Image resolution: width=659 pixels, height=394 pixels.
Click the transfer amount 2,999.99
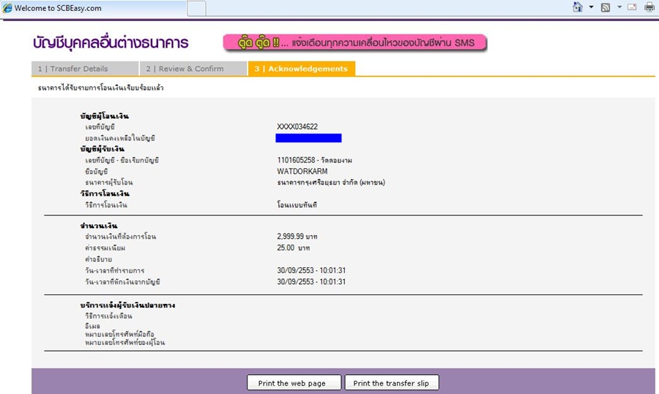point(290,237)
